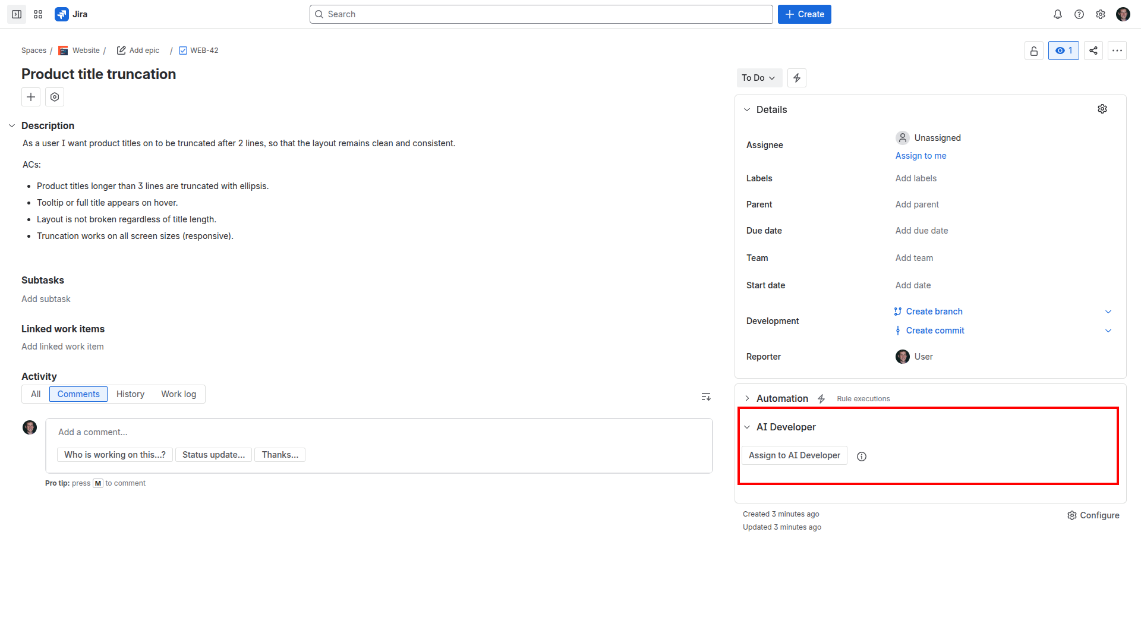Open the To Do status dropdown
This screenshot has width=1141, height=642.
(x=759, y=78)
